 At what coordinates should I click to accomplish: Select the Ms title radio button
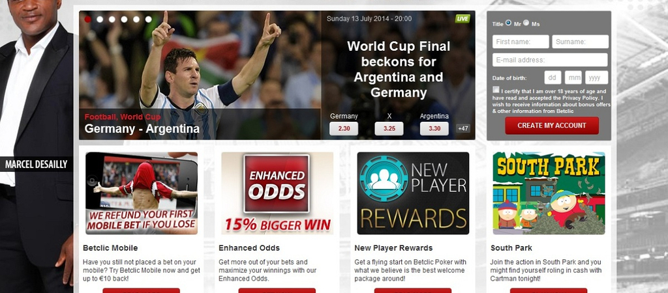(526, 23)
